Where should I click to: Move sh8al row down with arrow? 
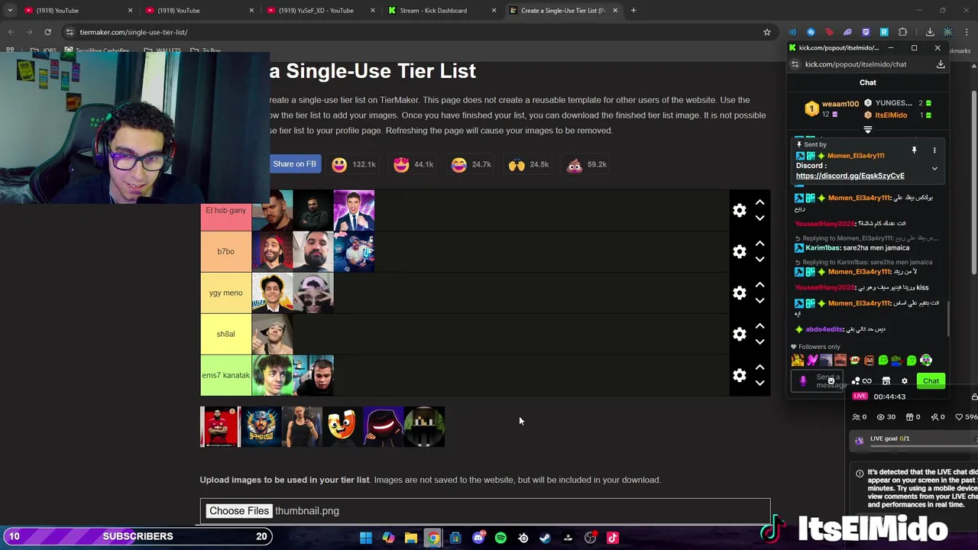(759, 341)
